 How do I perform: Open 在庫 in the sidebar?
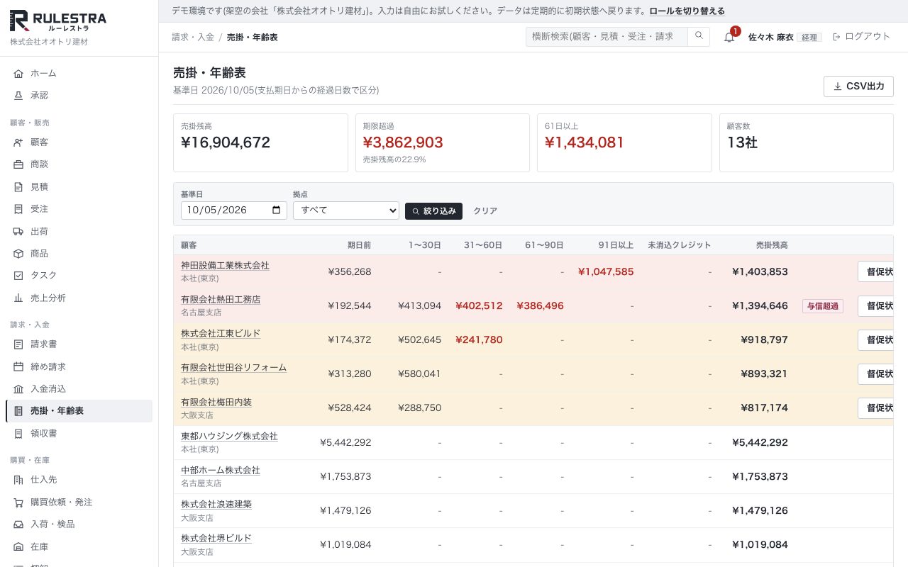(x=79, y=546)
